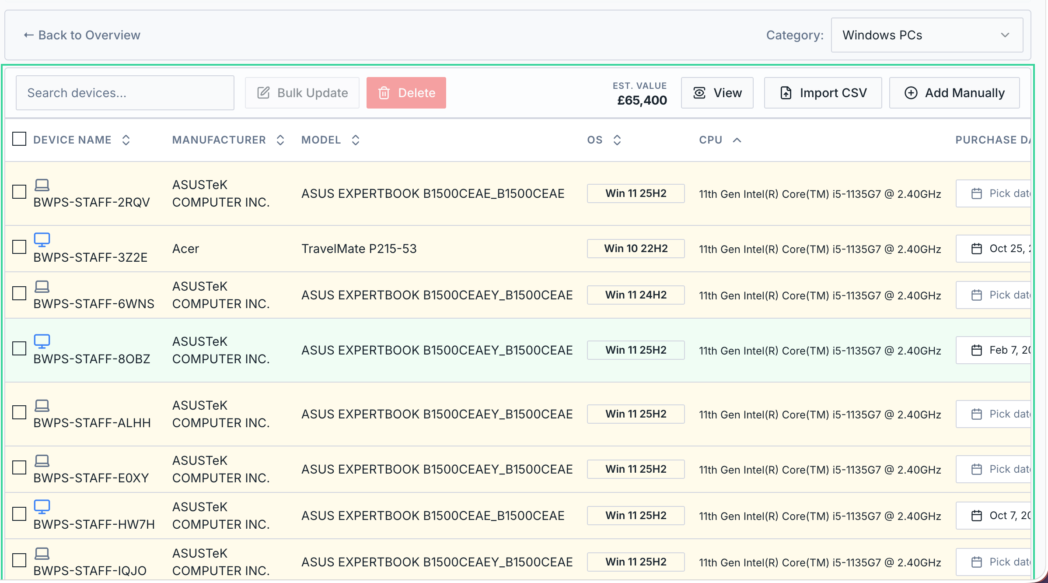Open Pick date for BWPS-STAFF-ALHH

[x=993, y=414]
